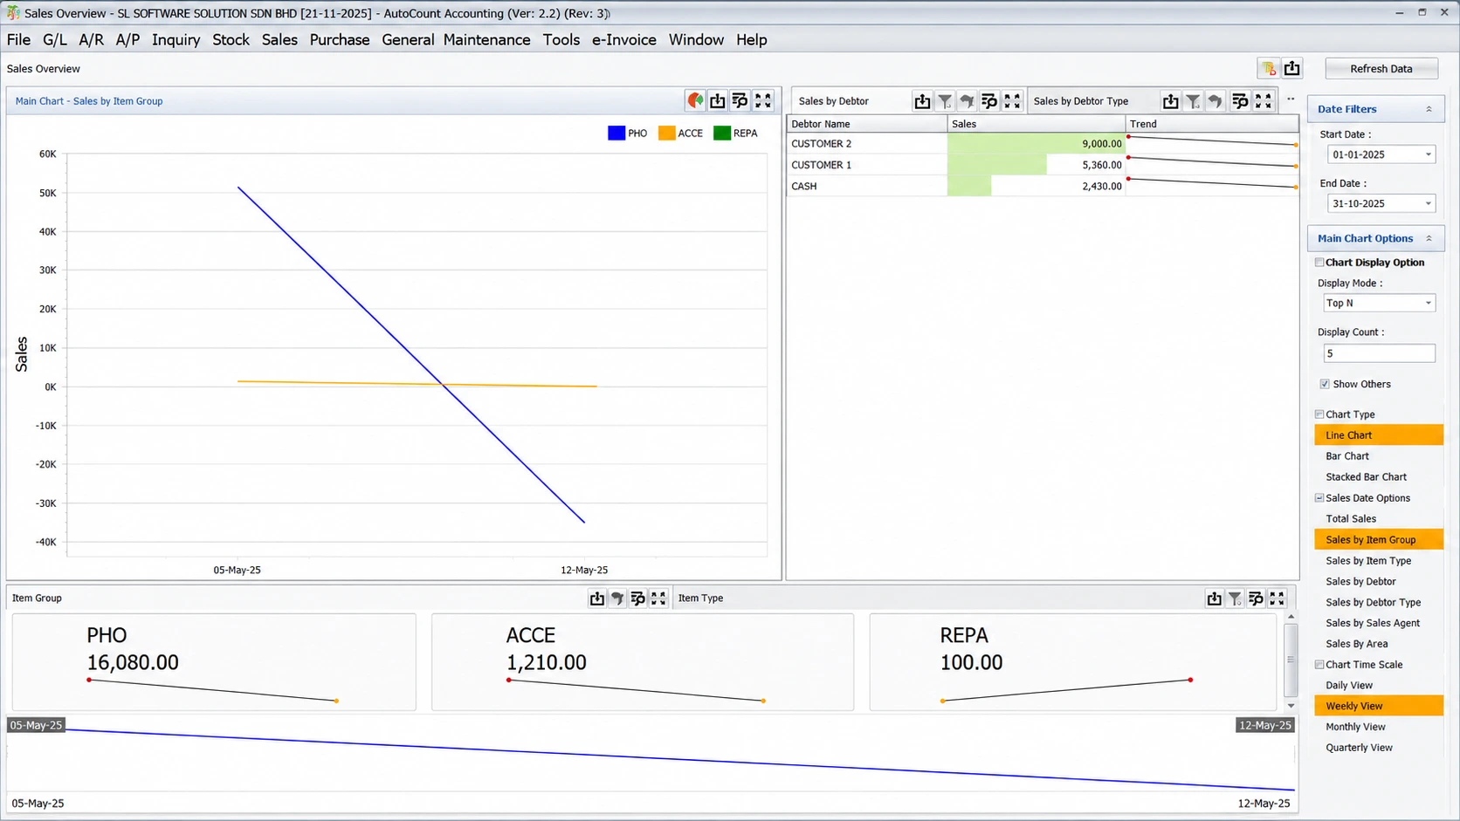Maximize the Main Chart panel

763,100
